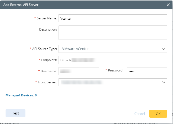Viewport: 173px width, 124px height.
Task: Focus the Description text area
Action: click(113, 32)
